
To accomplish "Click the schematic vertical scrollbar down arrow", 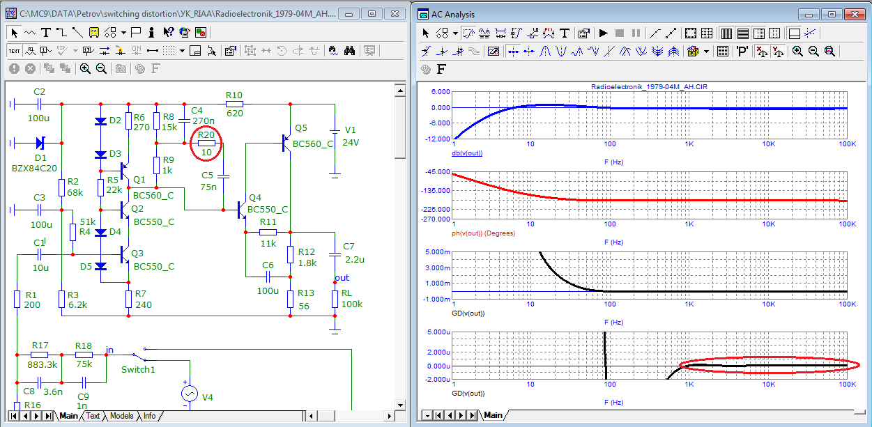I will pyautogui.click(x=400, y=403).
